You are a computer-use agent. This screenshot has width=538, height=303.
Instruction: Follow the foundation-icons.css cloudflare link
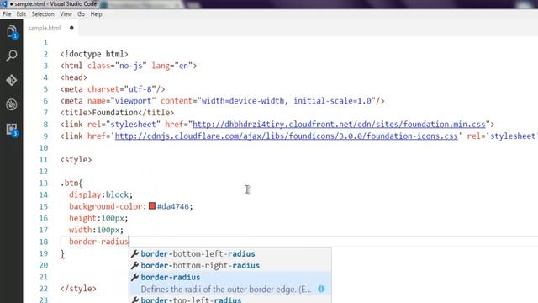point(286,136)
